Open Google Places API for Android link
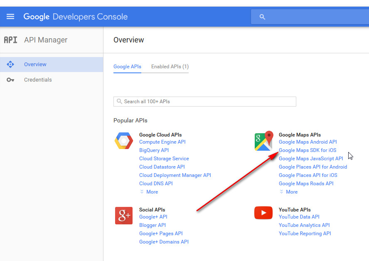The width and height of the screenshot is (369, 261). 313,167
